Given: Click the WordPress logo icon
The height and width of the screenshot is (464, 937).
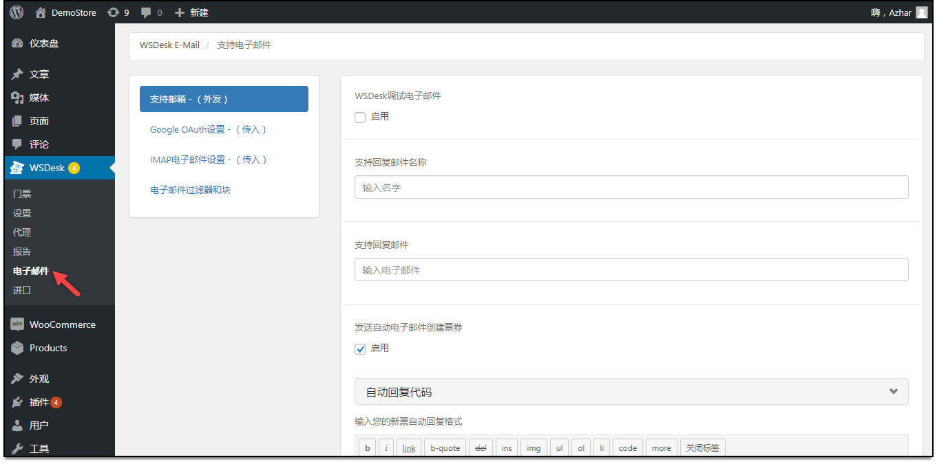Looking at the screenshot, I should (x=17, y=12).
